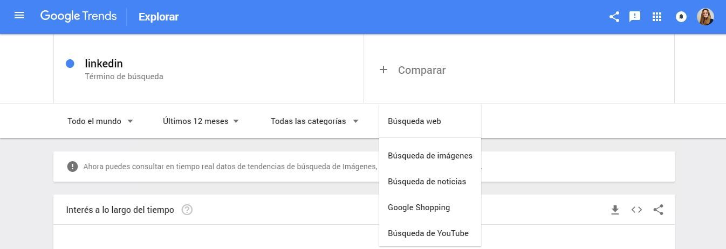
Task: Expand the Últimos 12 meses dropdown
Action: click(x=201, y=121)
